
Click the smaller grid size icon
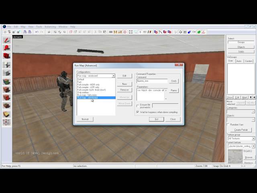point(14,32)
